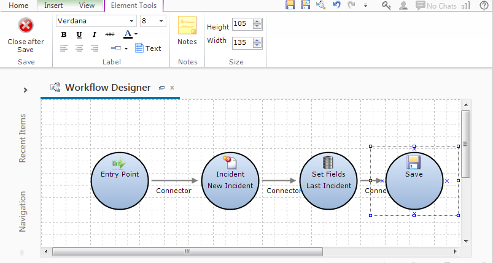493x263 pixels.
Task: Open the font size 8 dropdown
Action: coord(161,21)
